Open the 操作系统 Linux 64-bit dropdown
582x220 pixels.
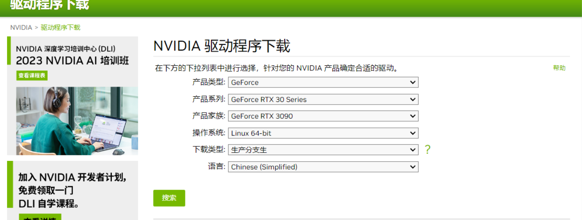point(323,133)
